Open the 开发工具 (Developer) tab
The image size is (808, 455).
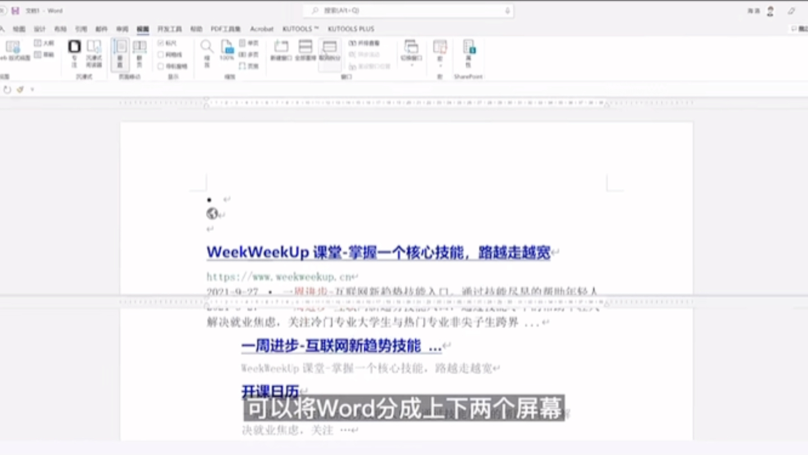[169, 29]
